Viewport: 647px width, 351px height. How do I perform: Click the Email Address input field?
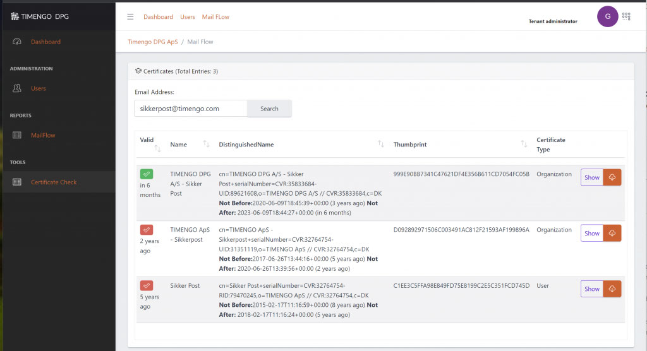coord(190,109)
